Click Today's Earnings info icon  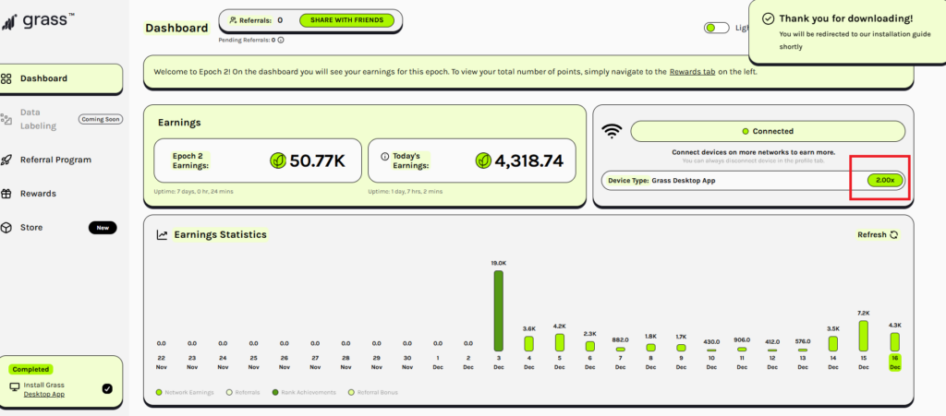coord(385,156)
